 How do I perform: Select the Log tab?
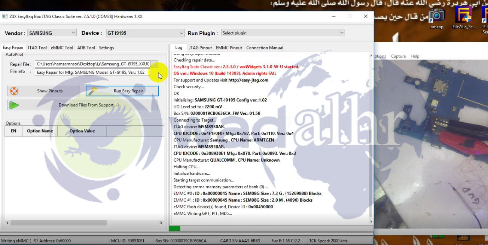179,48
